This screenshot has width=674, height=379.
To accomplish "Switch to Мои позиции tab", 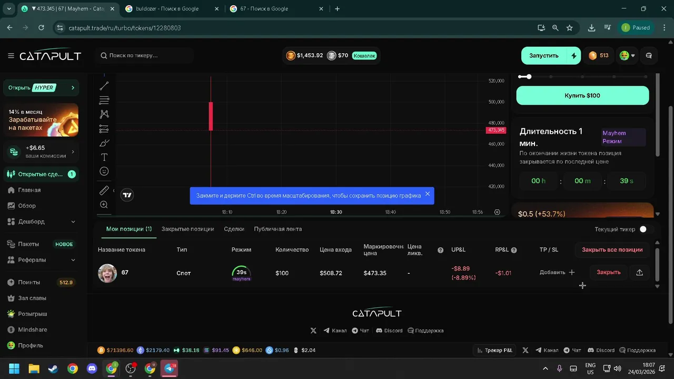I will coord(129,229).
